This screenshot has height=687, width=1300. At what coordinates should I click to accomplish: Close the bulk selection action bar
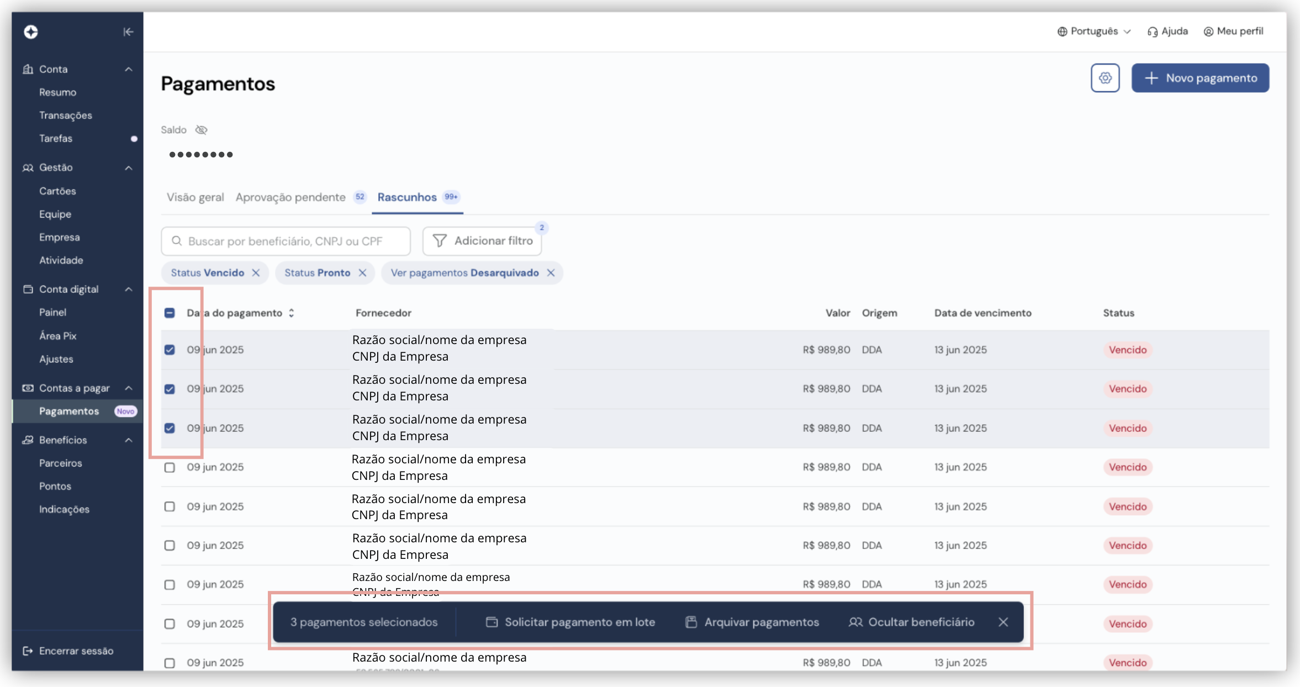[1003, 622]
